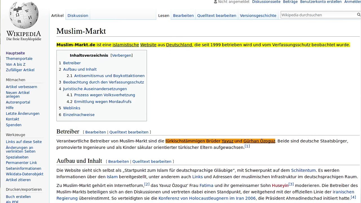Click Bearbeiten next to Betreiber heading

tap(96, 132)
